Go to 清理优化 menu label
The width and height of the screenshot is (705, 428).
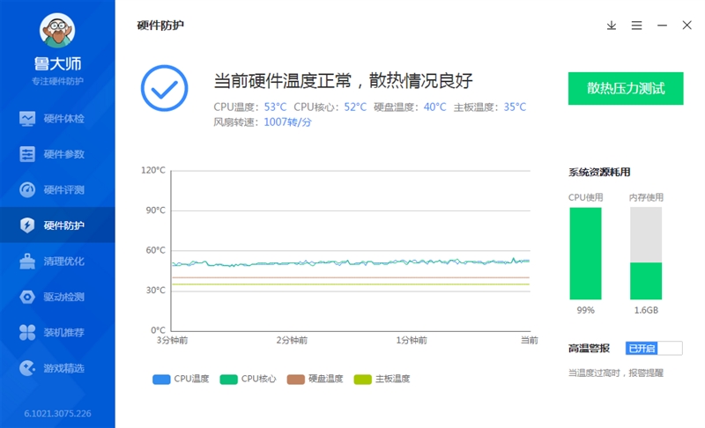click(x=63, y=261)
